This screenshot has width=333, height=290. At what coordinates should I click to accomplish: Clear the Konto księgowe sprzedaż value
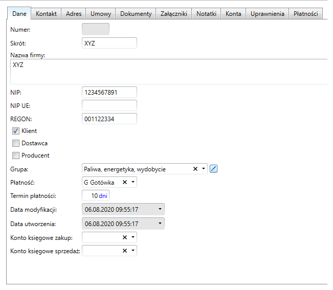tap(125, 251)
